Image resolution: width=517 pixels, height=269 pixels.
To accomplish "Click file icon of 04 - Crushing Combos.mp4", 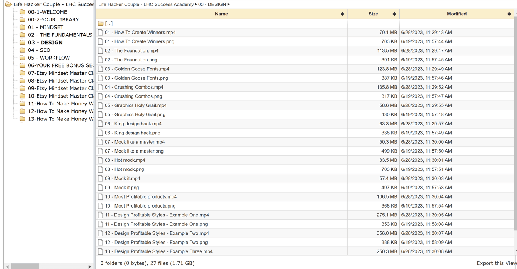I will click(x=101, y=87).
